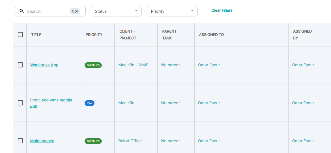This screenshot has width=331, height=153.
Task: Click the low priority badge
Action: 89,103
